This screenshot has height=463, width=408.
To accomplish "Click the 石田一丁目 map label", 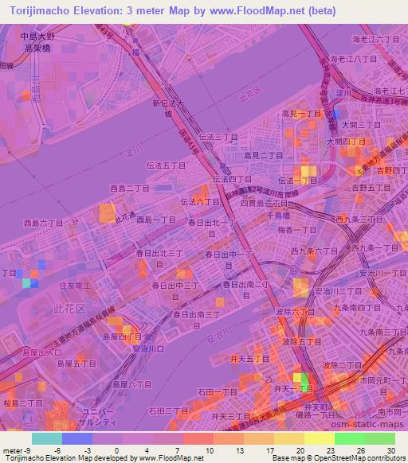I will point(218,392).
